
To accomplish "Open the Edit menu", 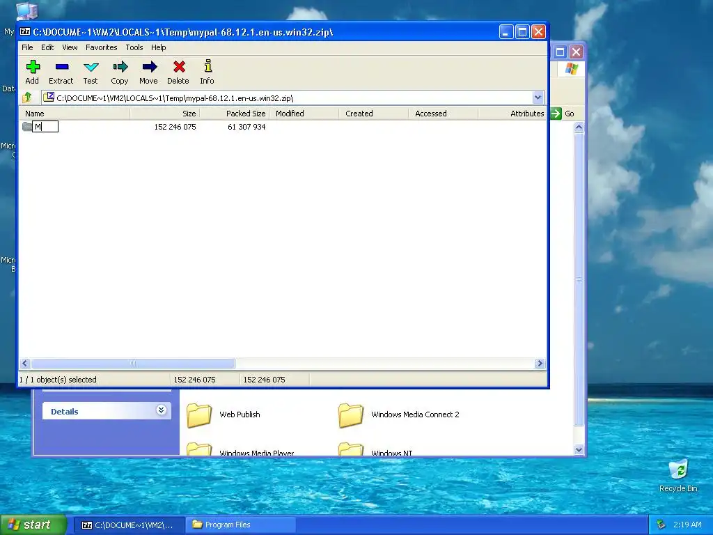I will pyautogui.click(x=47, y=47).
